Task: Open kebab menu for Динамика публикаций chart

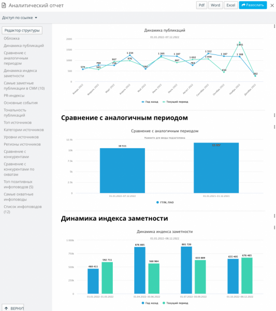Action: coord(274,26)
